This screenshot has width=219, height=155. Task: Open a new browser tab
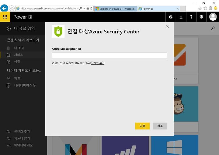[183, 9]
